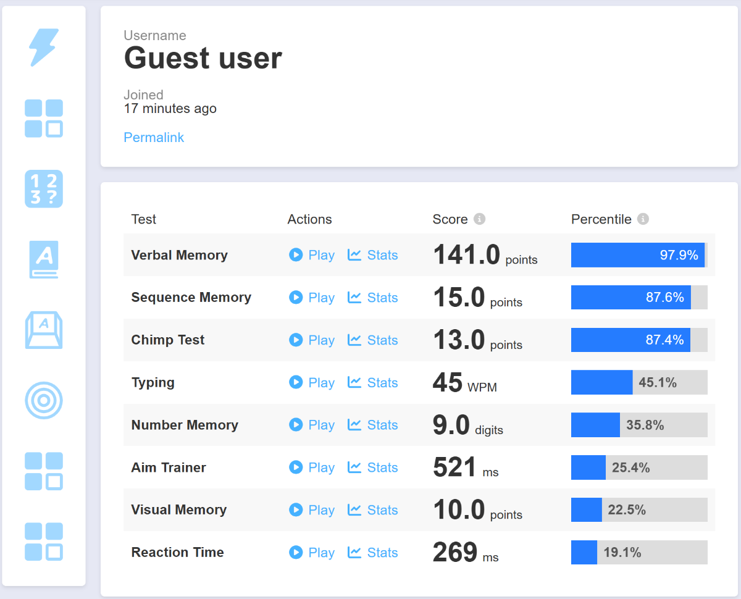Open the Permalink link
Image resolution: width=741 pixels, height=599 pixels.
click(x=154, y=137)
